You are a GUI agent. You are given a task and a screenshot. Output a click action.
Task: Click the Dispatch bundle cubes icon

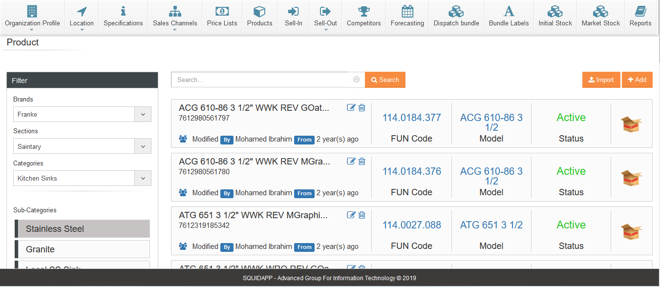(456, 11)
